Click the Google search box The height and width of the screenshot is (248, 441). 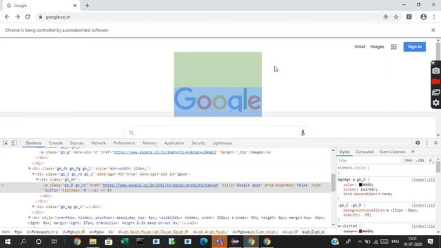click(x=218, y=133)
